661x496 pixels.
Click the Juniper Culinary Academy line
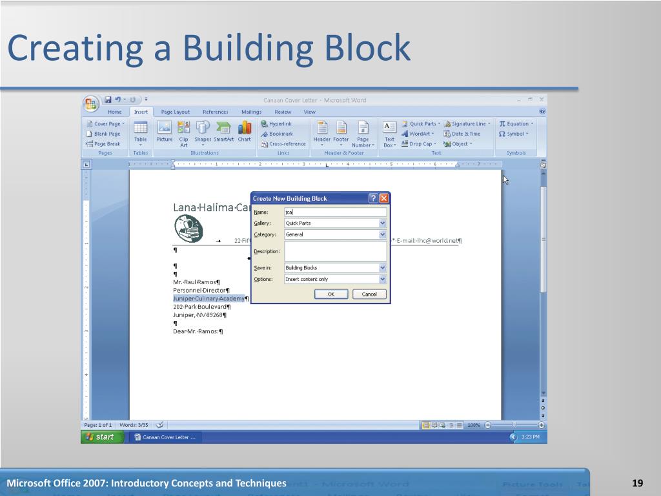(x=208, y=298)
